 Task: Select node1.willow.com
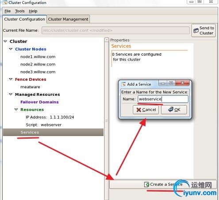click(x=38, y=57)
